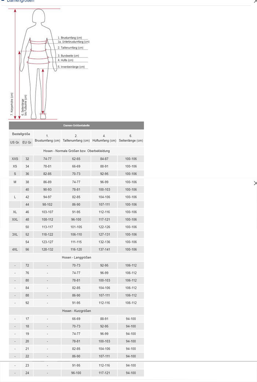The height and width of the screenshot is (382, 257).
Task: Click hip value '122-126' in size 50 row
Action: coord(104,227)
